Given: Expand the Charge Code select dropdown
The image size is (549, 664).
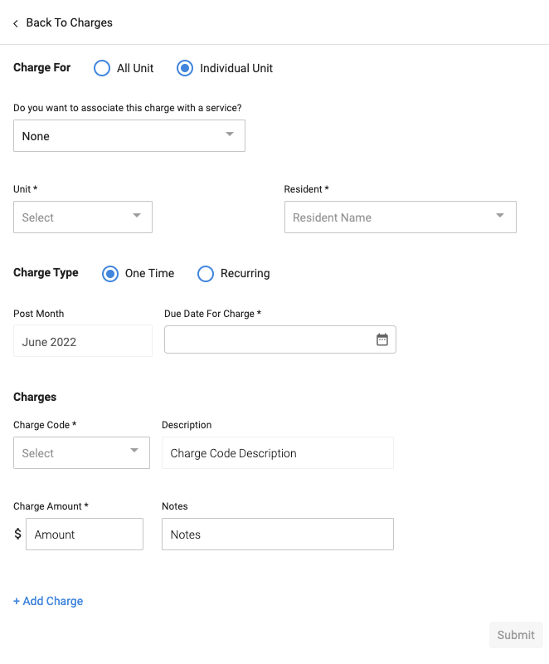Looking at the screenshot, I should click(x=81, y=453).
